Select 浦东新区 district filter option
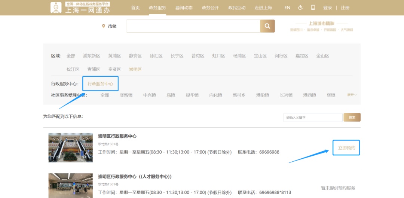 coord(92,56)
